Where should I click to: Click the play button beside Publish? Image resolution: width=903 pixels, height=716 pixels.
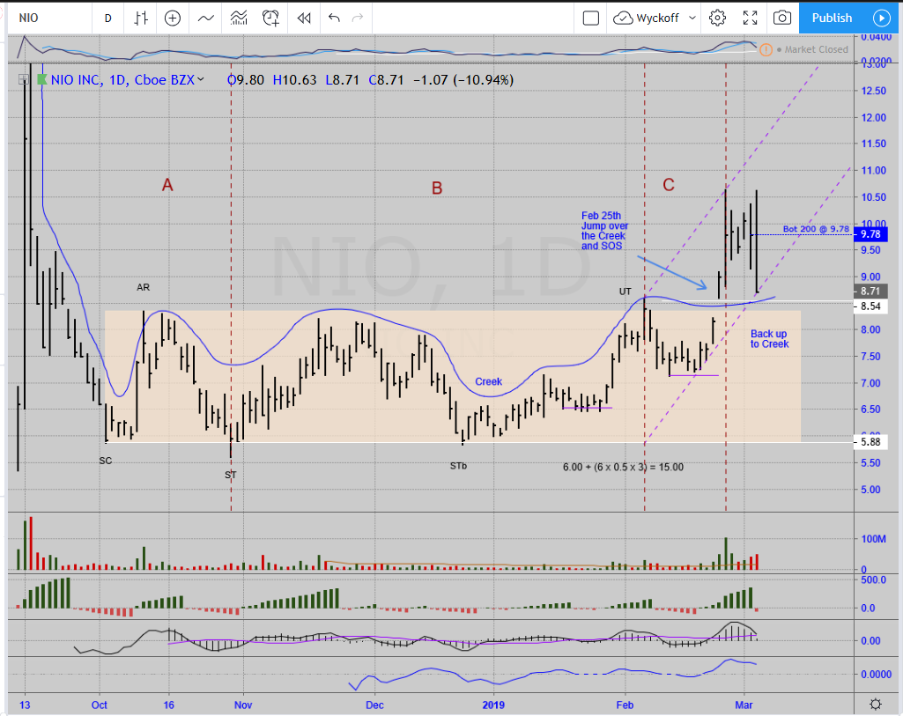tap(882, 18)
